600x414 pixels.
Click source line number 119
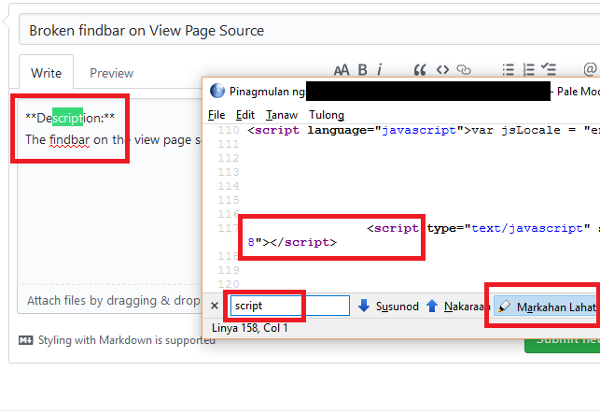coord(229,270)
